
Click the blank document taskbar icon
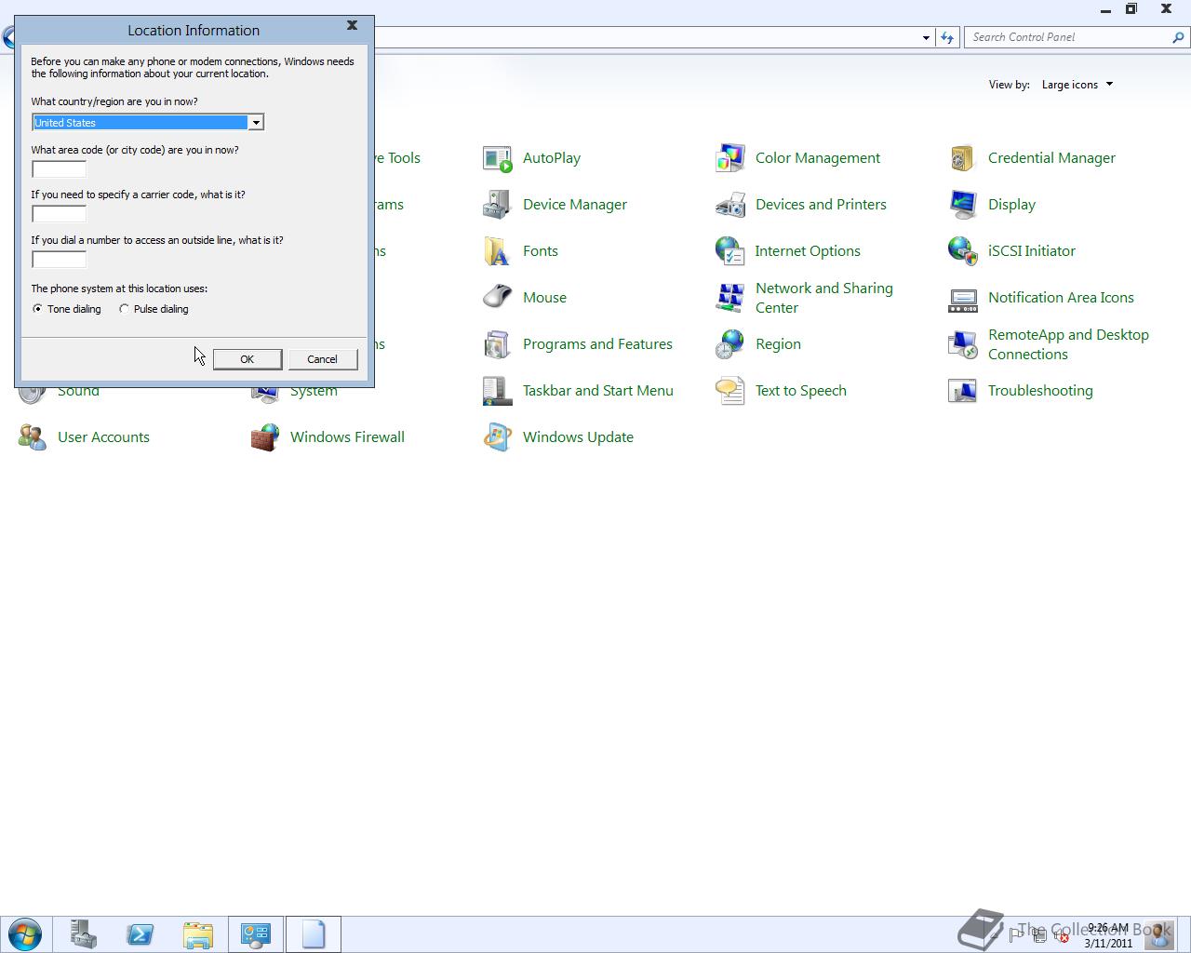(314, 934)
